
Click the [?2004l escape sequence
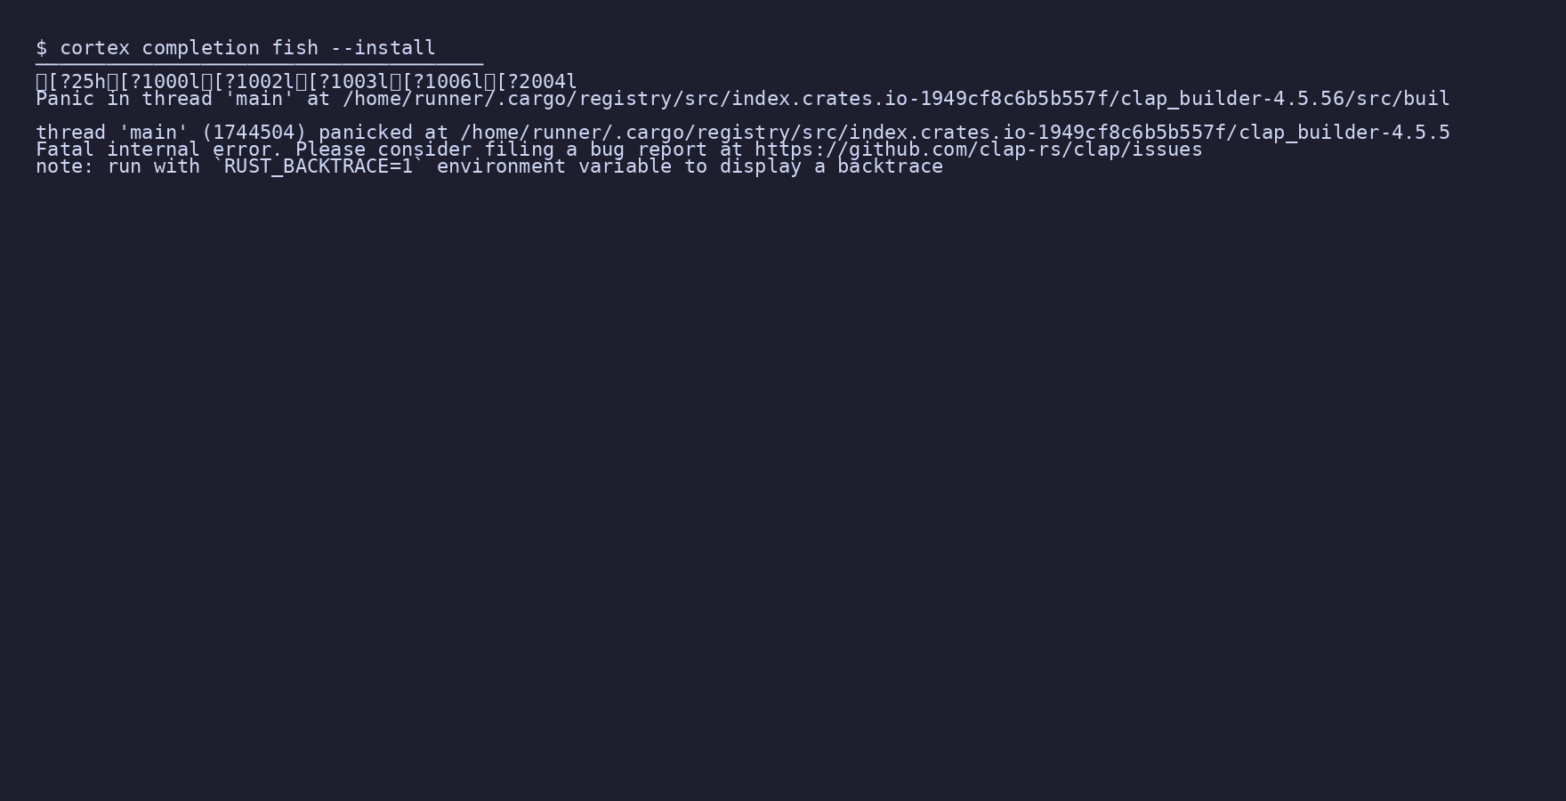click(x=537, y=82)
